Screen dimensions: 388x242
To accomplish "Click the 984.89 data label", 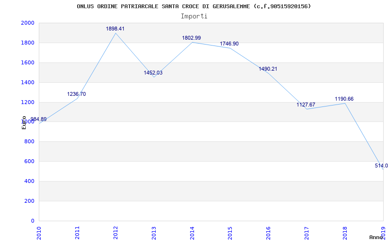I will pos(38,119).
